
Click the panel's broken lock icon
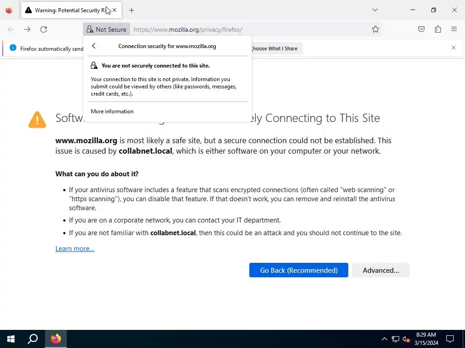94,65
